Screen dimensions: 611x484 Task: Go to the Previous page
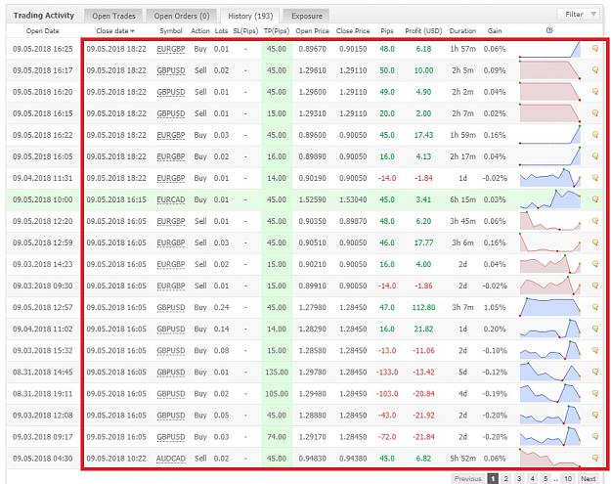pyautogui.click(x=467, y=478)
